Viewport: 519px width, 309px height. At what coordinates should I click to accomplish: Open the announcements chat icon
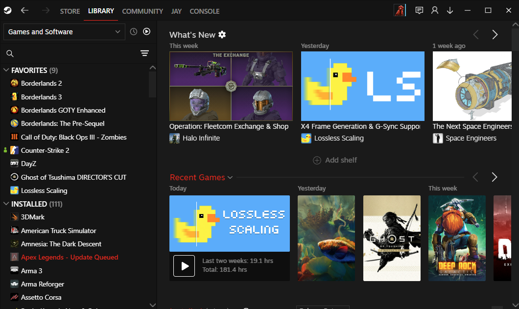point(419,11)
